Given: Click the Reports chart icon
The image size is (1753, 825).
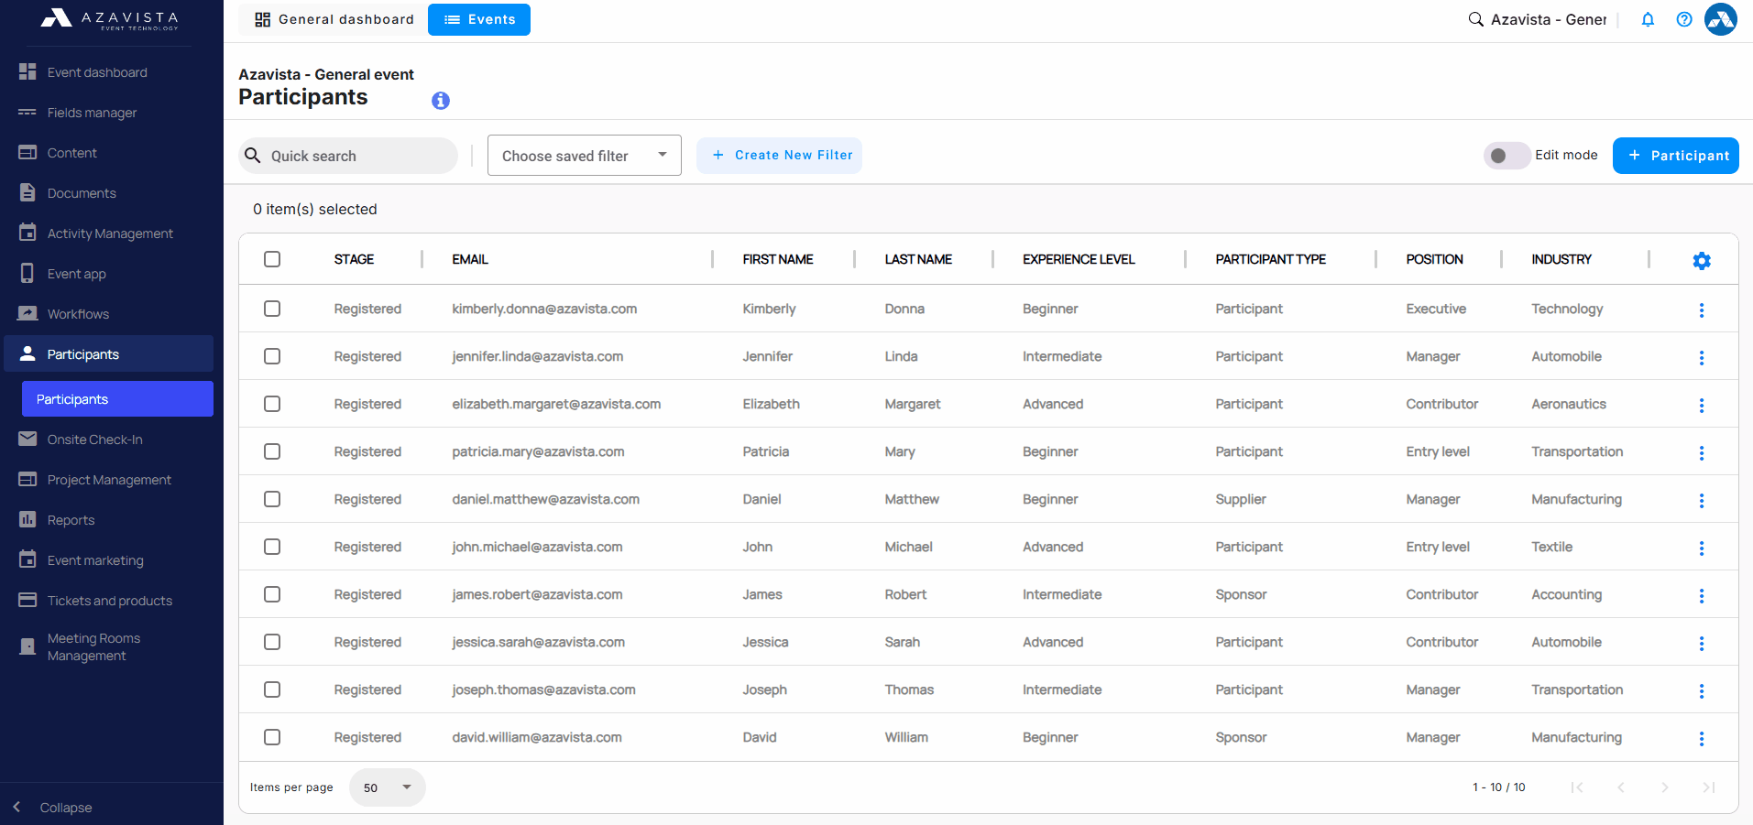Looking at the screenshot, I should click(x=27, y=519).
